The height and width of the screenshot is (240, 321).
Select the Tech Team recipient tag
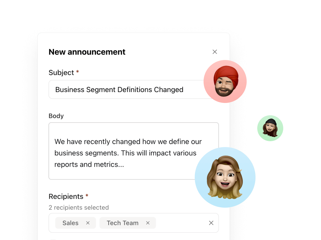(x=123, y=223)
